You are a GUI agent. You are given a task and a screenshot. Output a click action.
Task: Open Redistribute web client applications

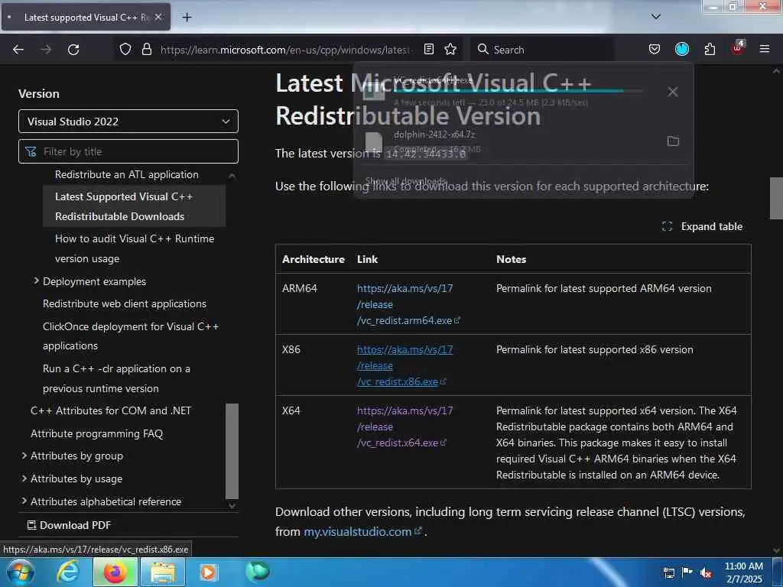[125, 303]
